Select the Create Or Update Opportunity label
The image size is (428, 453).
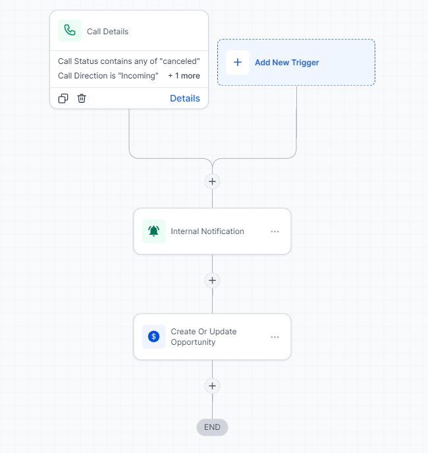(x=203, y=337)
